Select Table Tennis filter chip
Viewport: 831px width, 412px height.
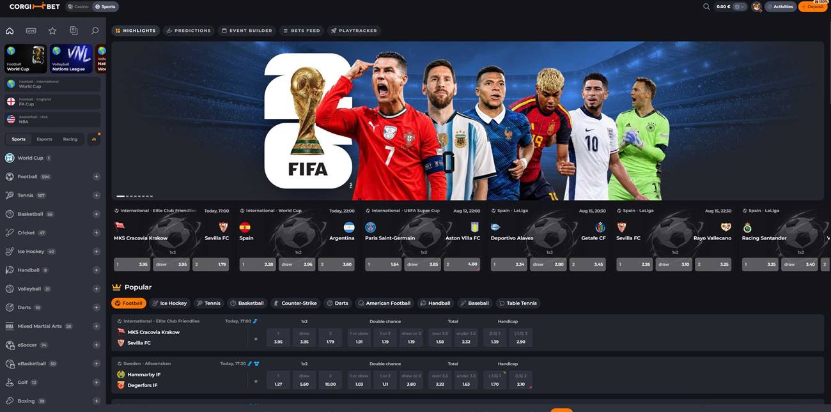tap(518, 303)
